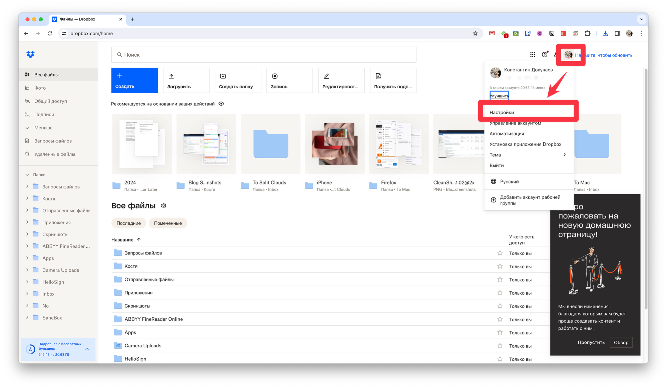Star the Apps folder row
The height and width of the screenshot is (388, 667).
pyautogui.click(x=500, y=332)
